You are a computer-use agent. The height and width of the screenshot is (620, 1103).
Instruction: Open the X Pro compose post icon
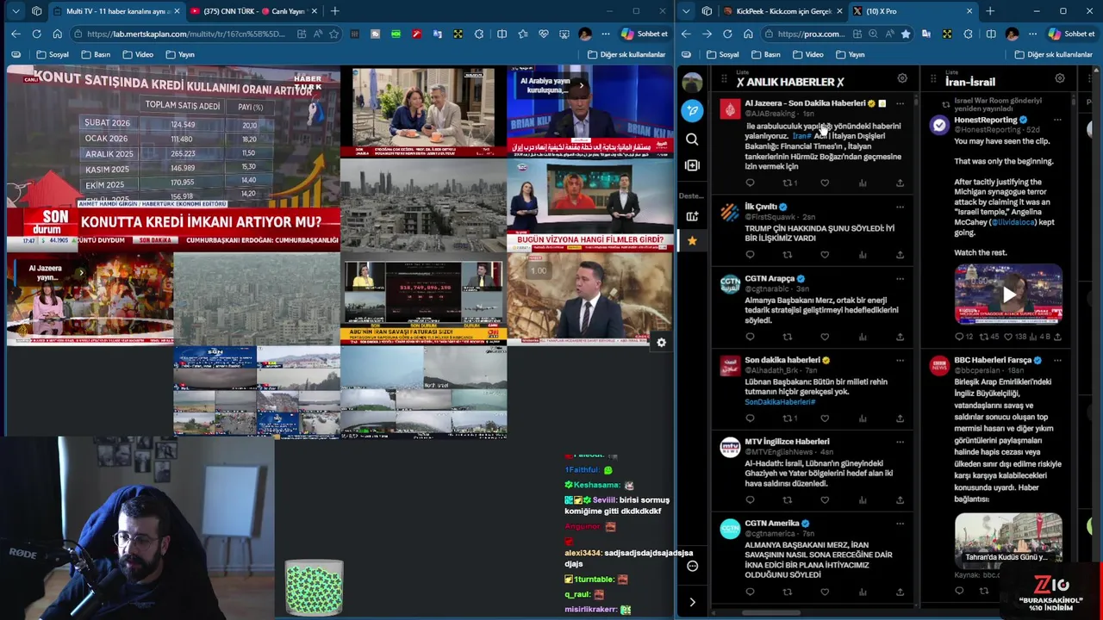point(692,110)
